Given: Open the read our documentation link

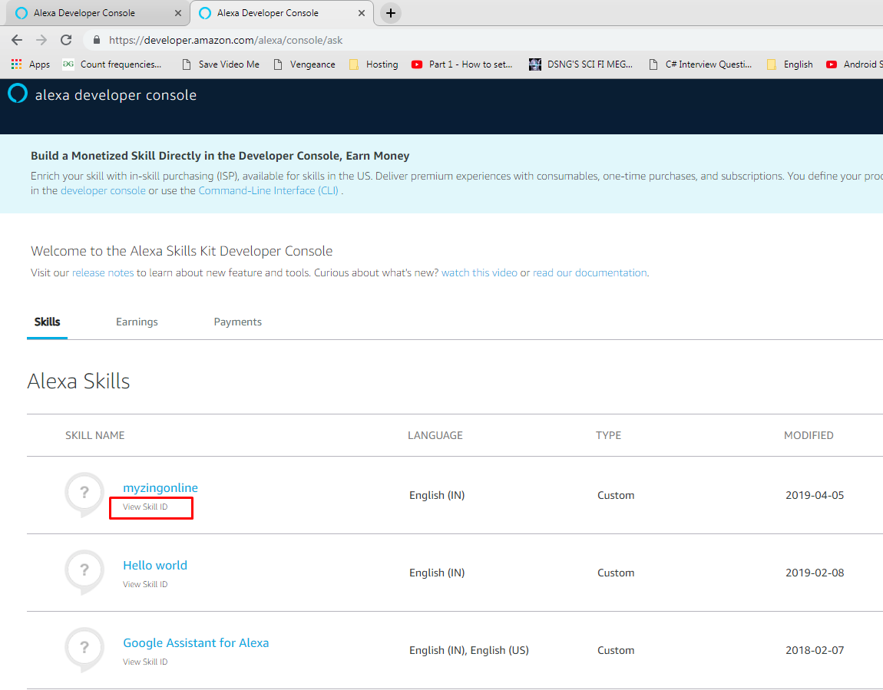Looking at the screenshot, I should (590, 272).
